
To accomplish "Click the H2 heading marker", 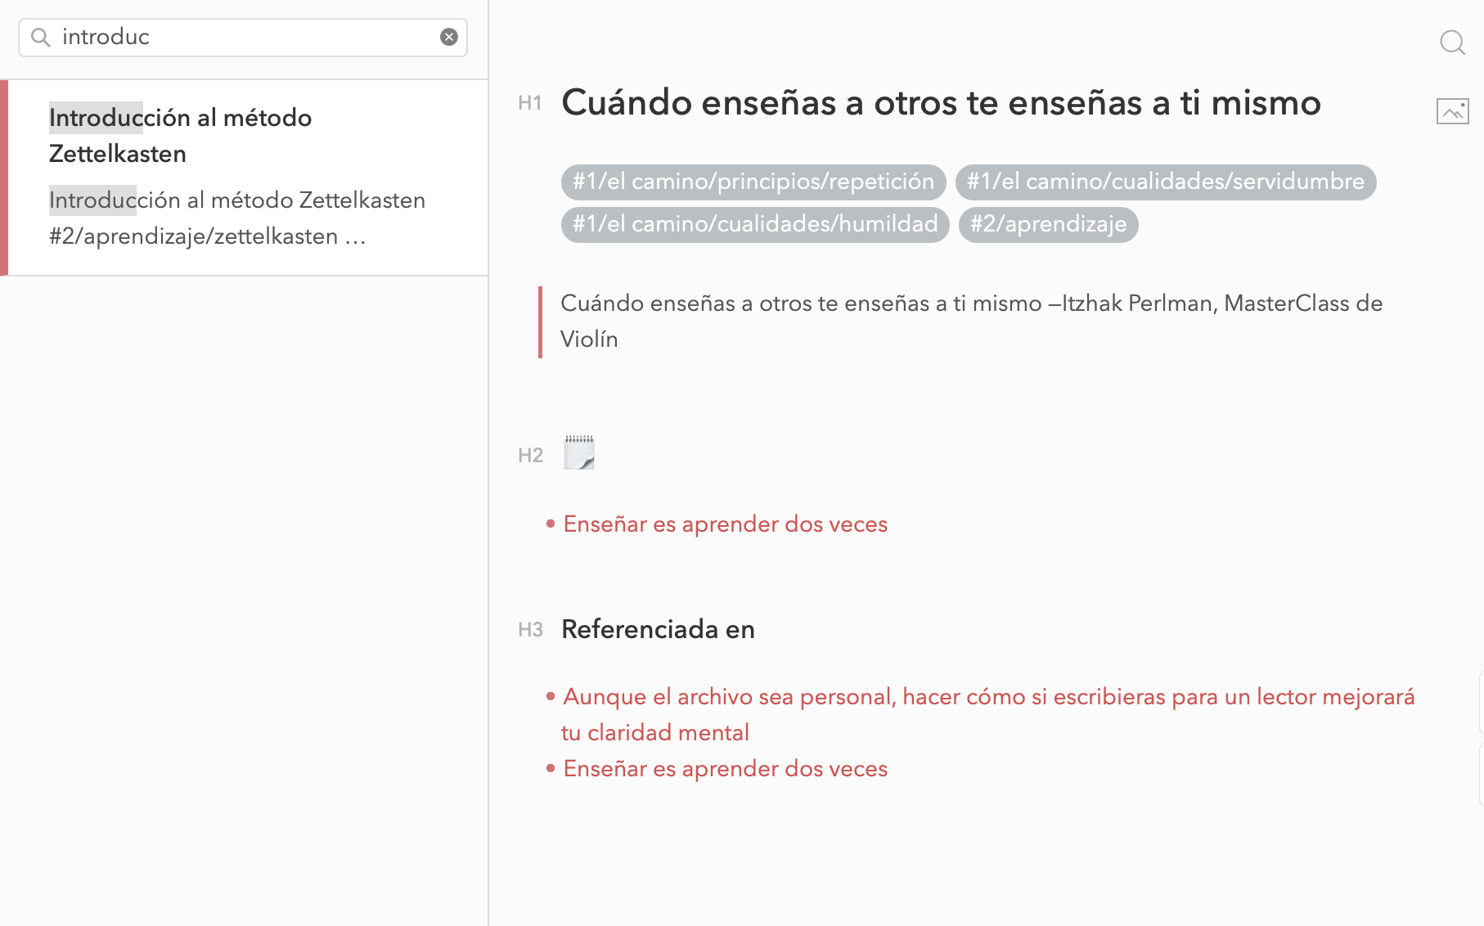I will tap(530, 456).
